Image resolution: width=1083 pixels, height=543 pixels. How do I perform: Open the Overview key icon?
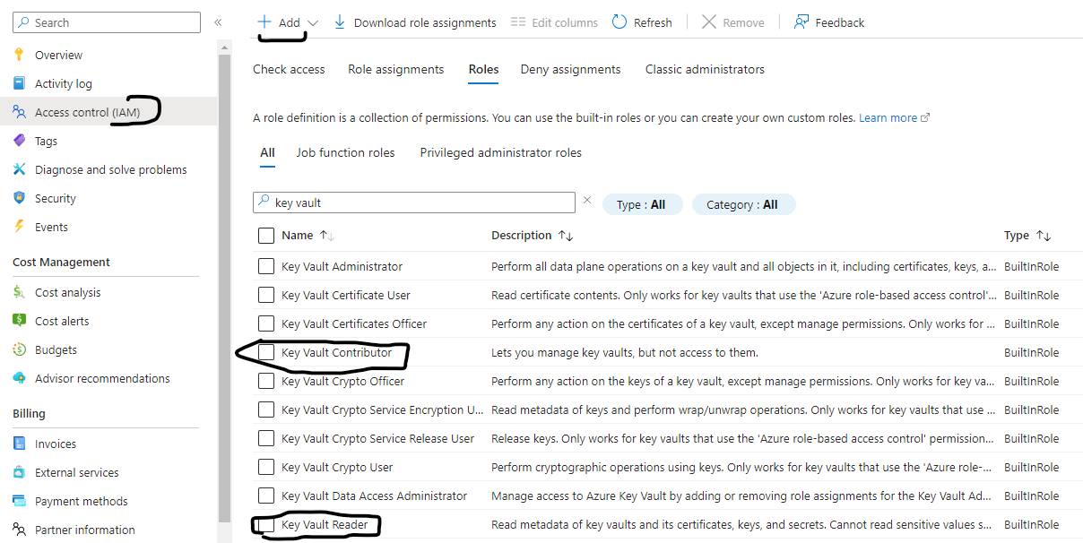[19, 55]
